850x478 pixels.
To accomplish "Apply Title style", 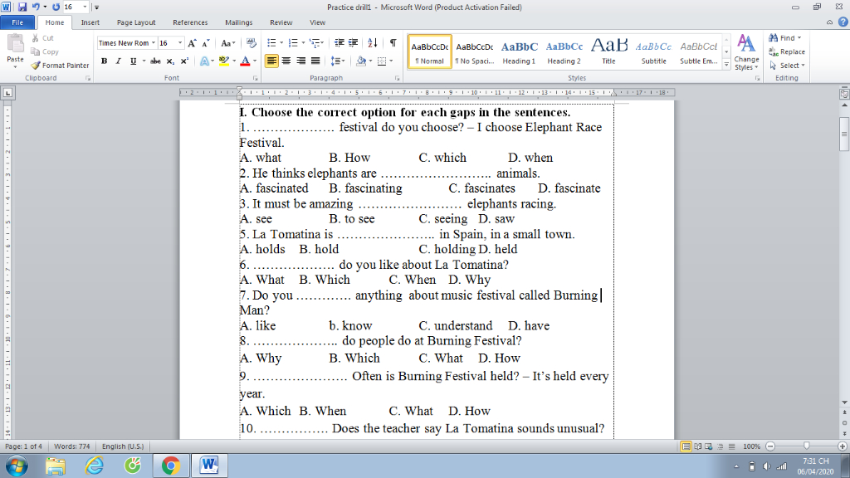I will click(608, 52).
